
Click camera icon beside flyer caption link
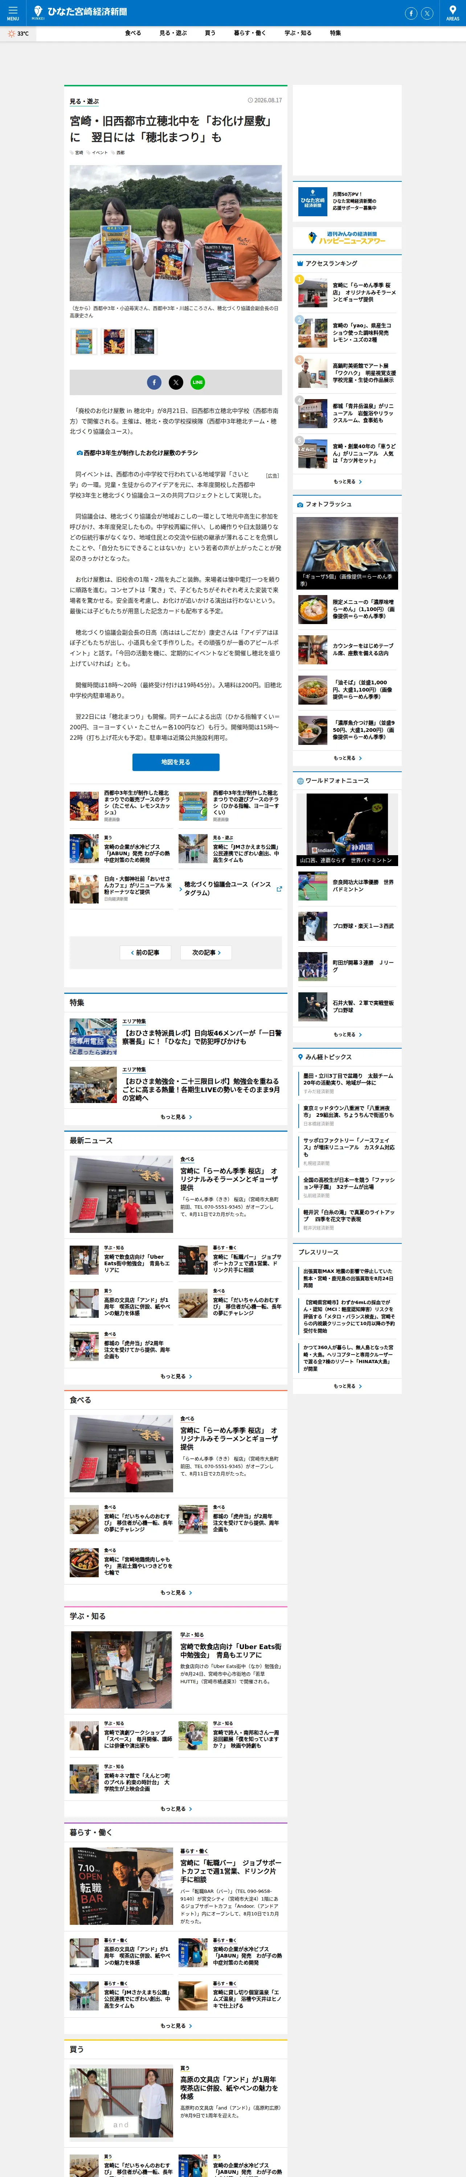(79, 453)
